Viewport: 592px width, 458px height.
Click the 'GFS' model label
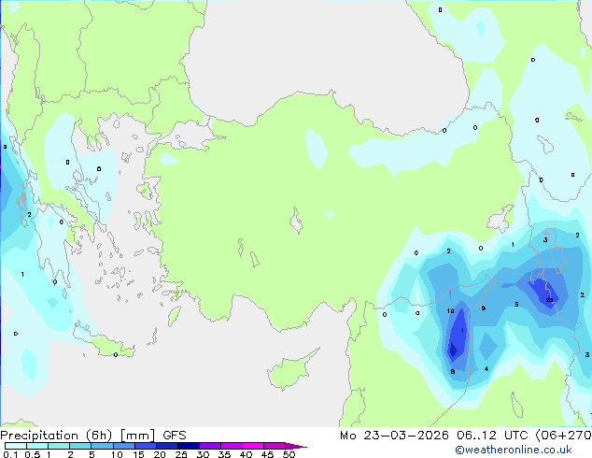(175, 436)
